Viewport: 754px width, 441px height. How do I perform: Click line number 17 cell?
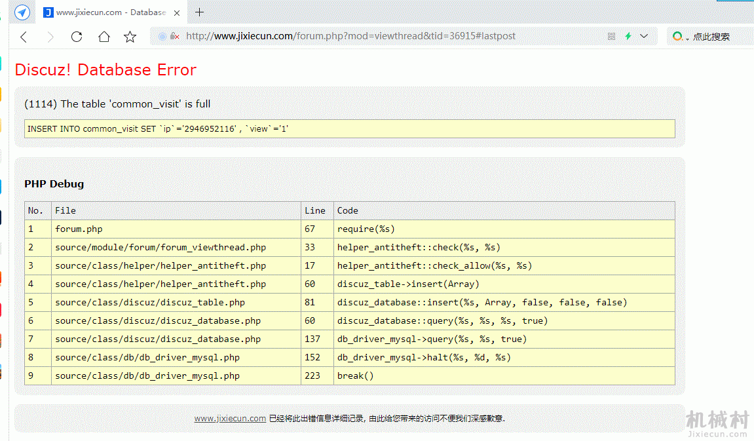317,265
